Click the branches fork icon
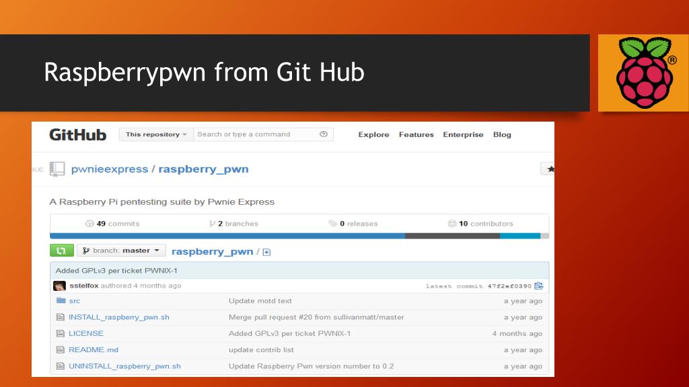This screenshot has width=689, height=387. (x=212, y=223)
